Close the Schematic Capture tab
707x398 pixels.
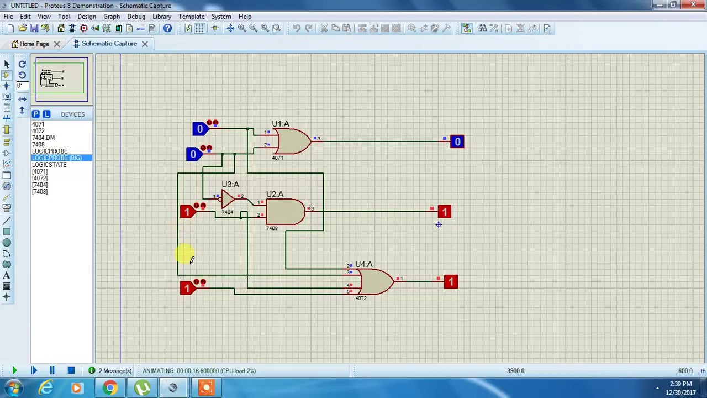tap(145, 44)
